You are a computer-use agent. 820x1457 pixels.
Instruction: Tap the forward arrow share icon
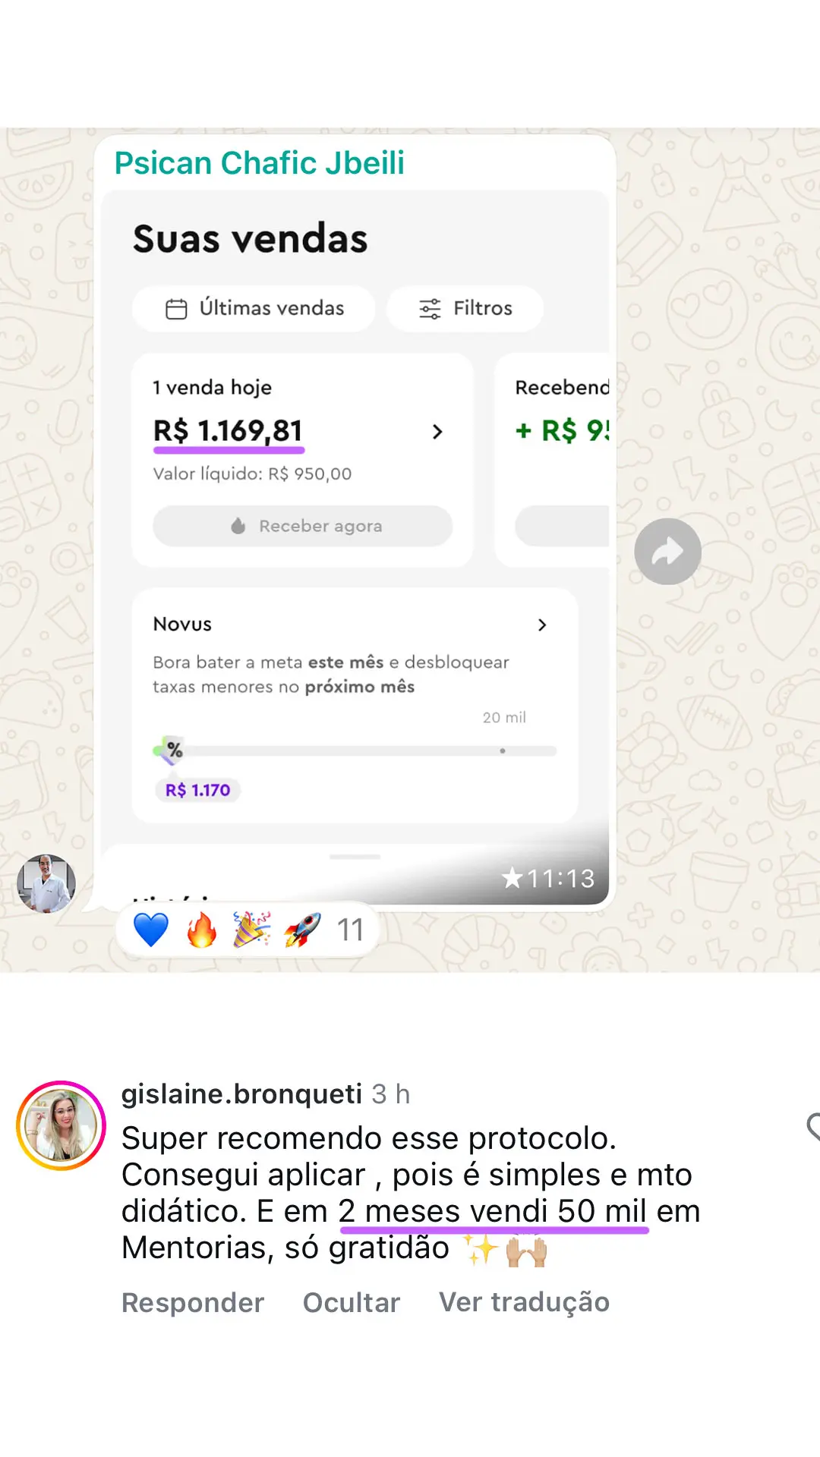[x=667, y=552]
